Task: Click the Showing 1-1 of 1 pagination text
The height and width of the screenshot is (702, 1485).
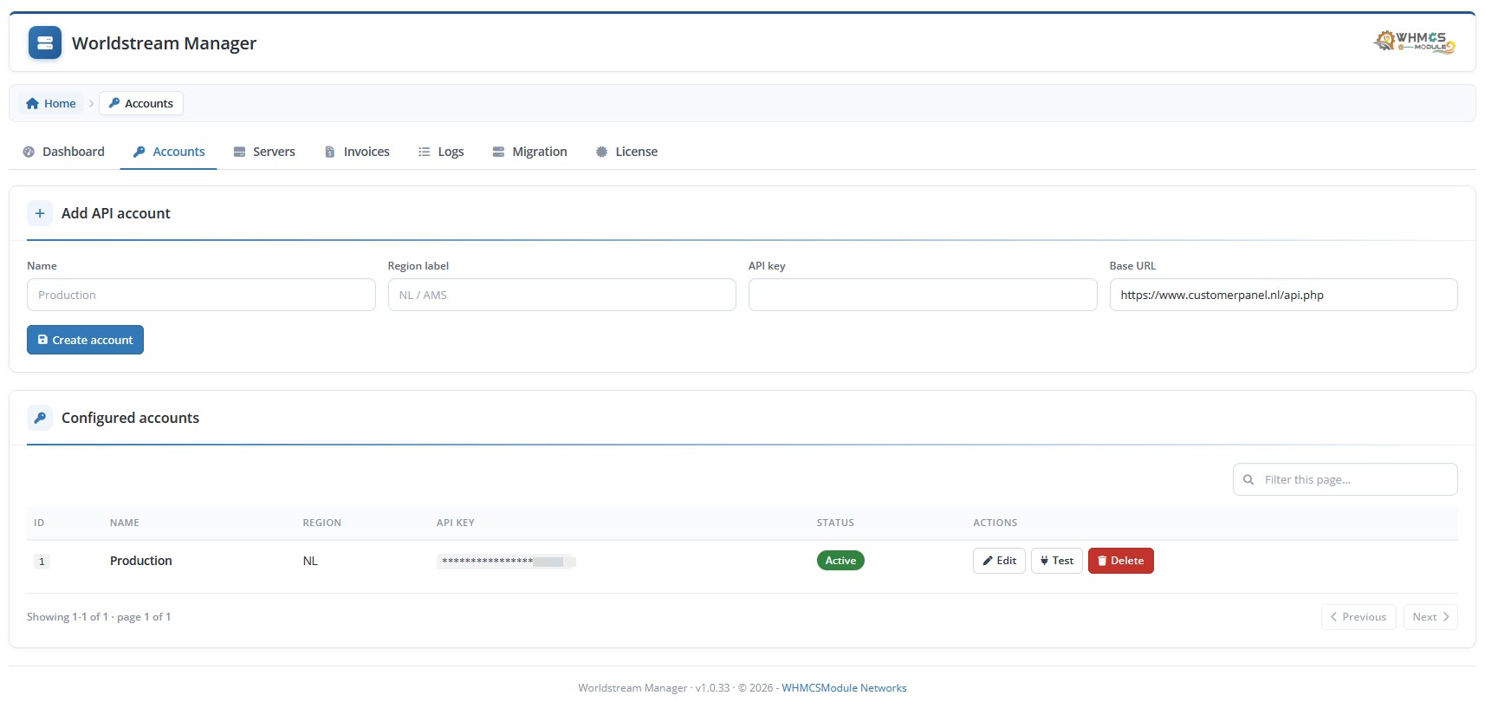Action: (x=99, y=617)
